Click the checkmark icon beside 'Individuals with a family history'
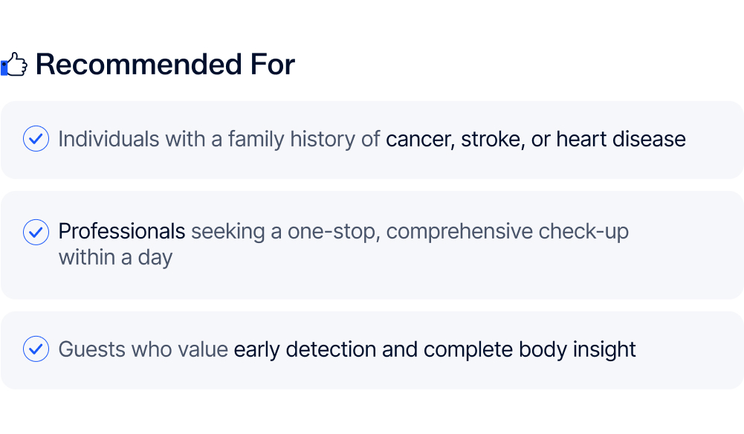This screenshot has height=434, width=744. (x=36, y=139)
